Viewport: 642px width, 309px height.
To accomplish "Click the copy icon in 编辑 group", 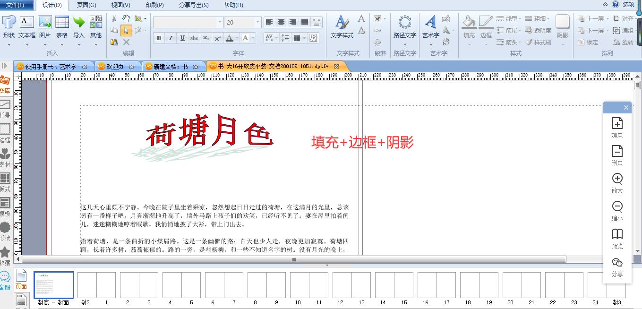I will (x=114, y=30).
